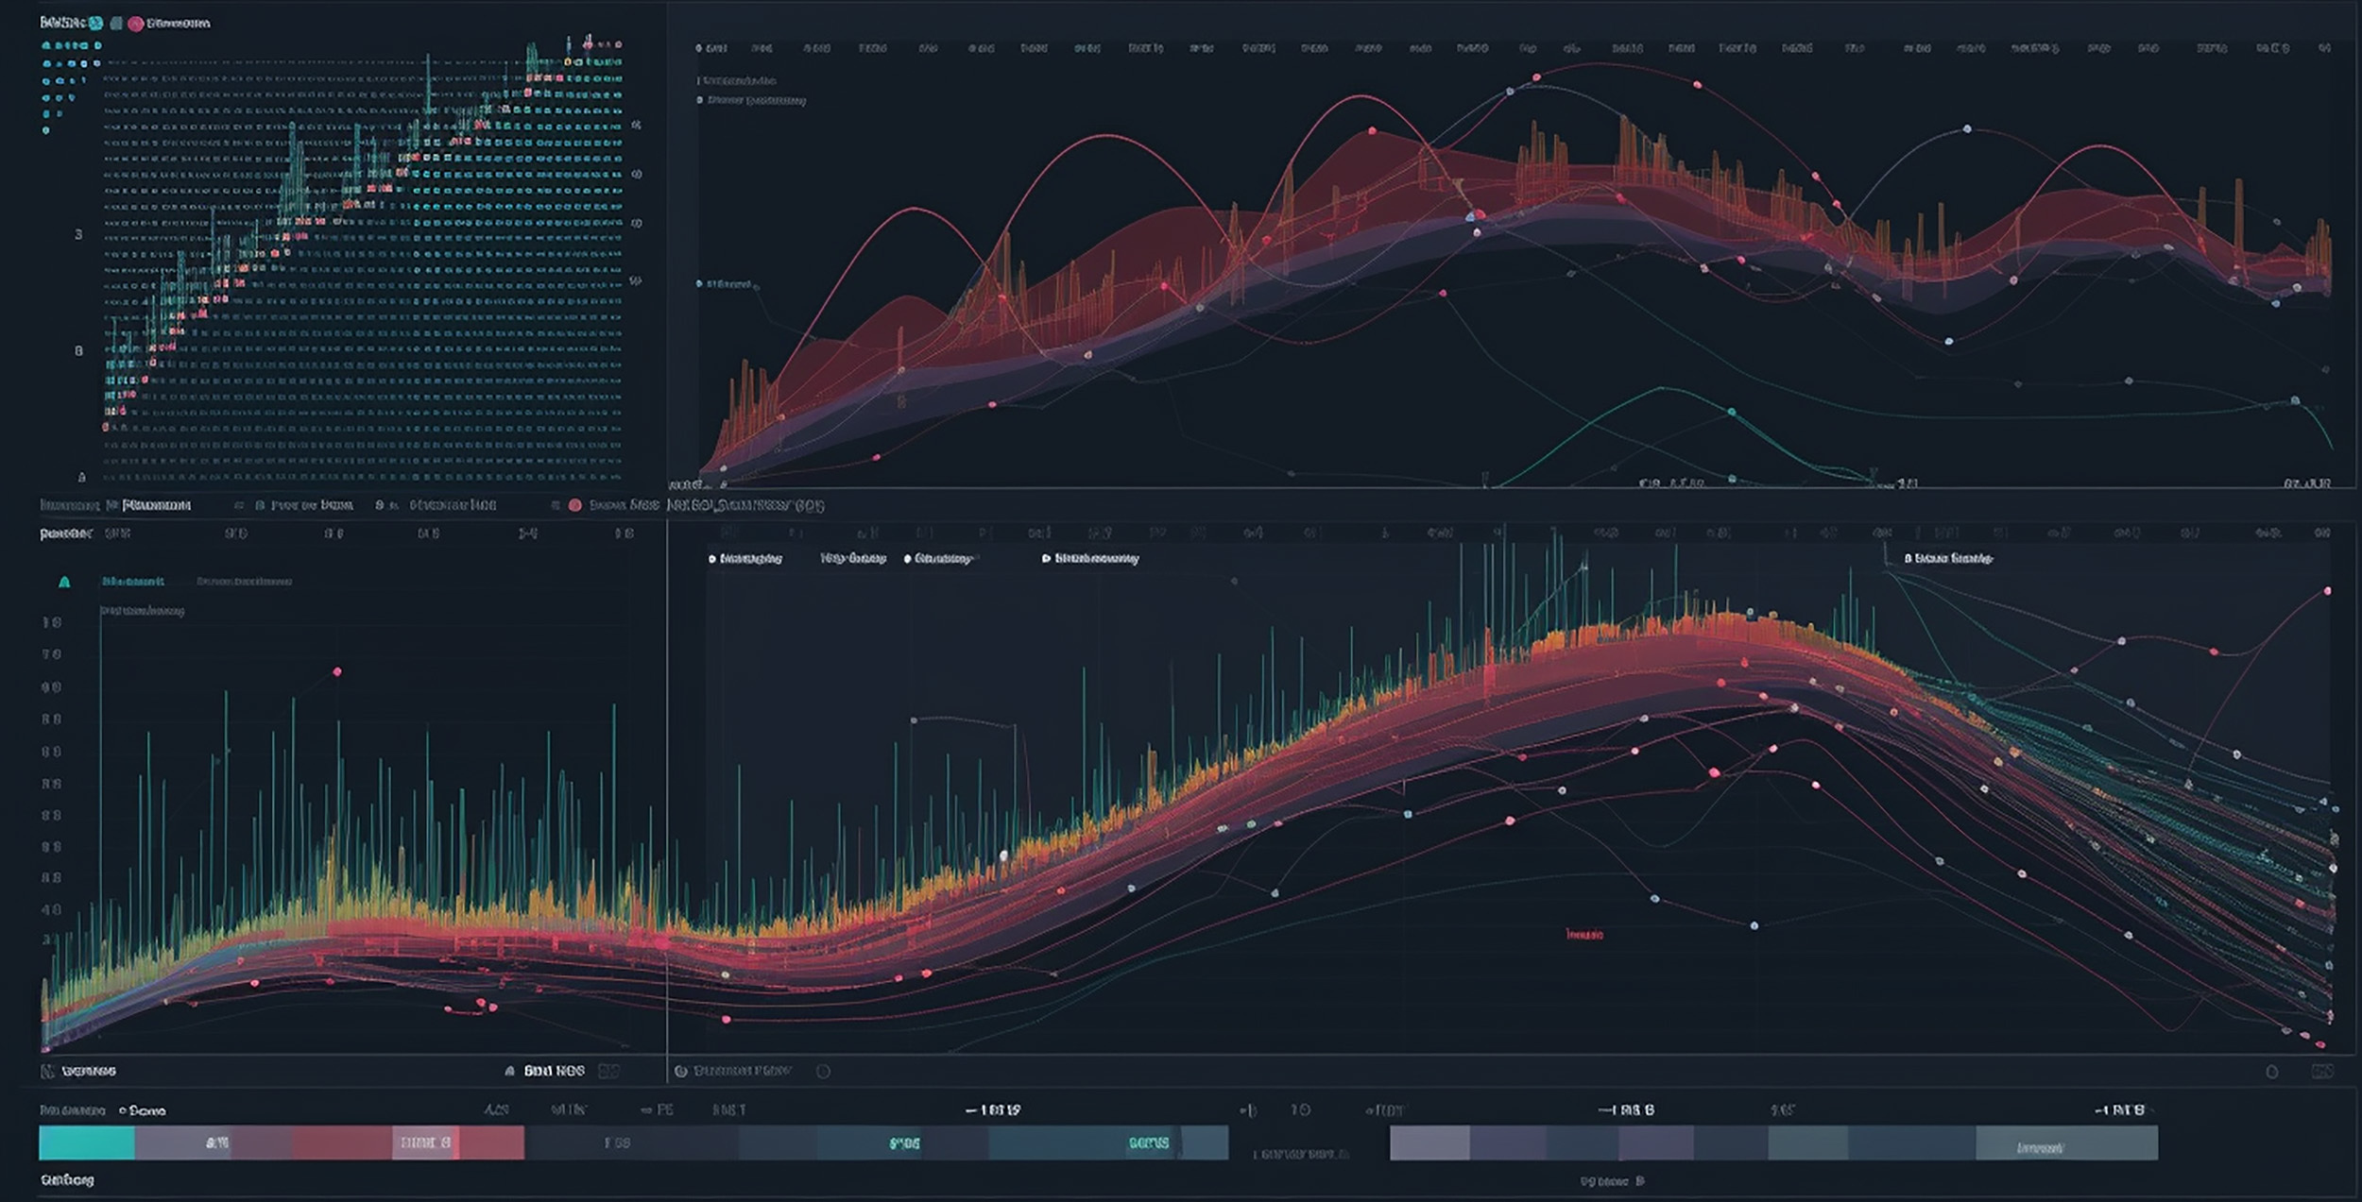Image resolution: width=2362 pixels, height=1202 pixels.
Task: Toggle the pink dot legend item below scatter chart
Action: 574,505
